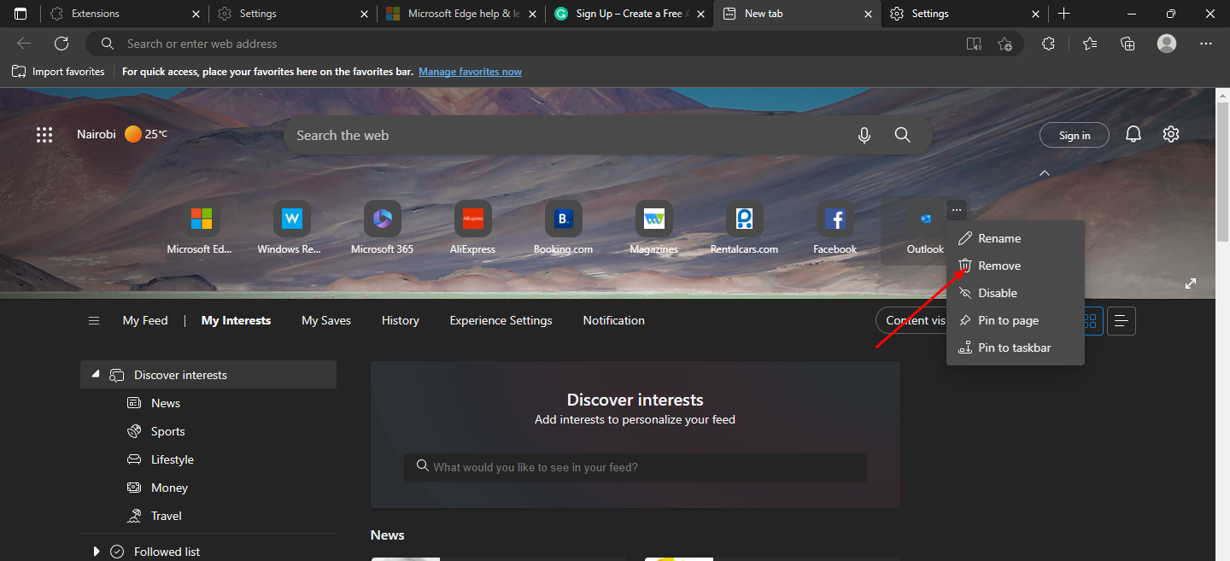Open the History feed tab

click(x=401, y=320)
